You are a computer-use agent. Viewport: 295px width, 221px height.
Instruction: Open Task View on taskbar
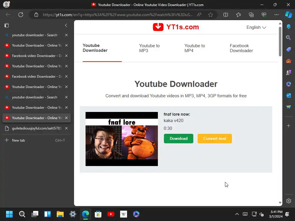point(35,214)
